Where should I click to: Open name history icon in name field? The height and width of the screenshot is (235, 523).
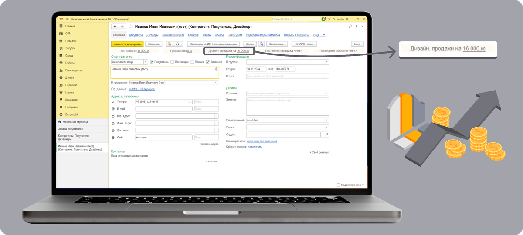(x=216, y=69)
